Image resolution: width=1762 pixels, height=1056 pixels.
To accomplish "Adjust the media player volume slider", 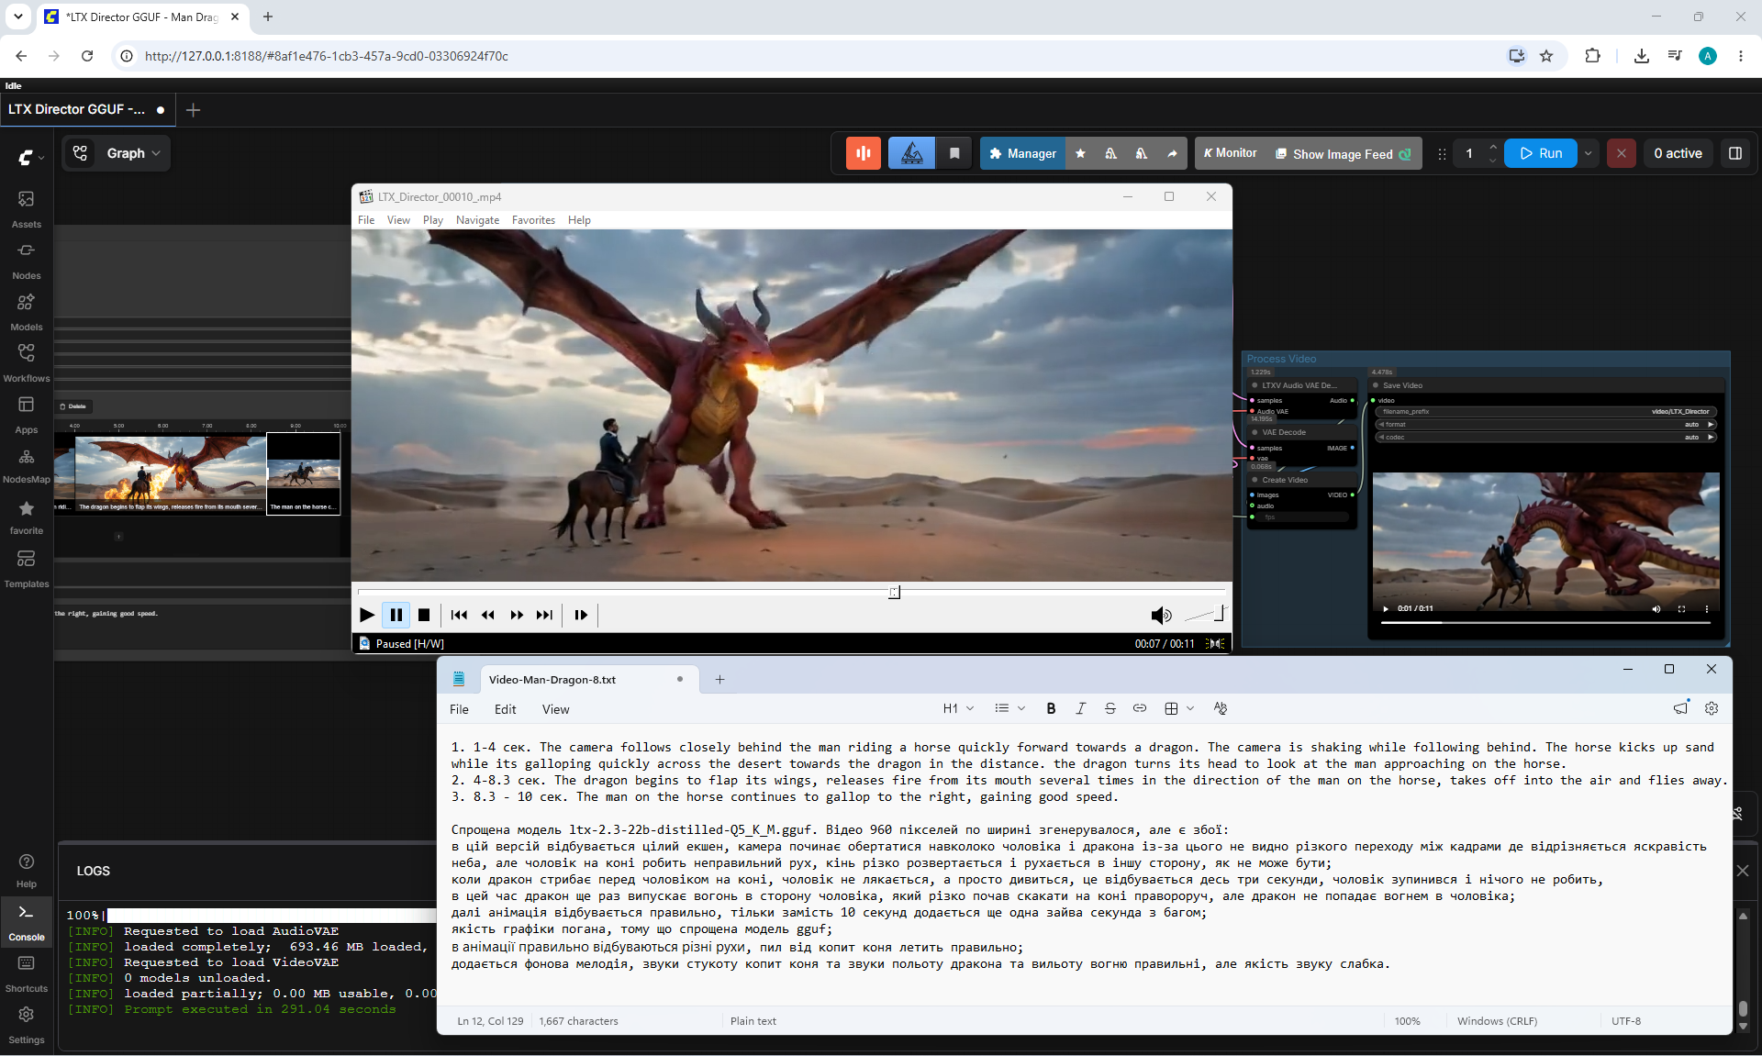I will [x=1205, y=615].
